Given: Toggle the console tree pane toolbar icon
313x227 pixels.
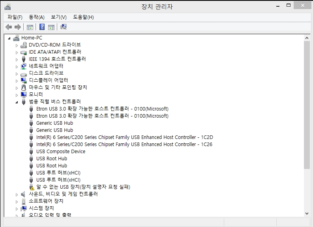Looking at the screenshot, I should (30, 27).
